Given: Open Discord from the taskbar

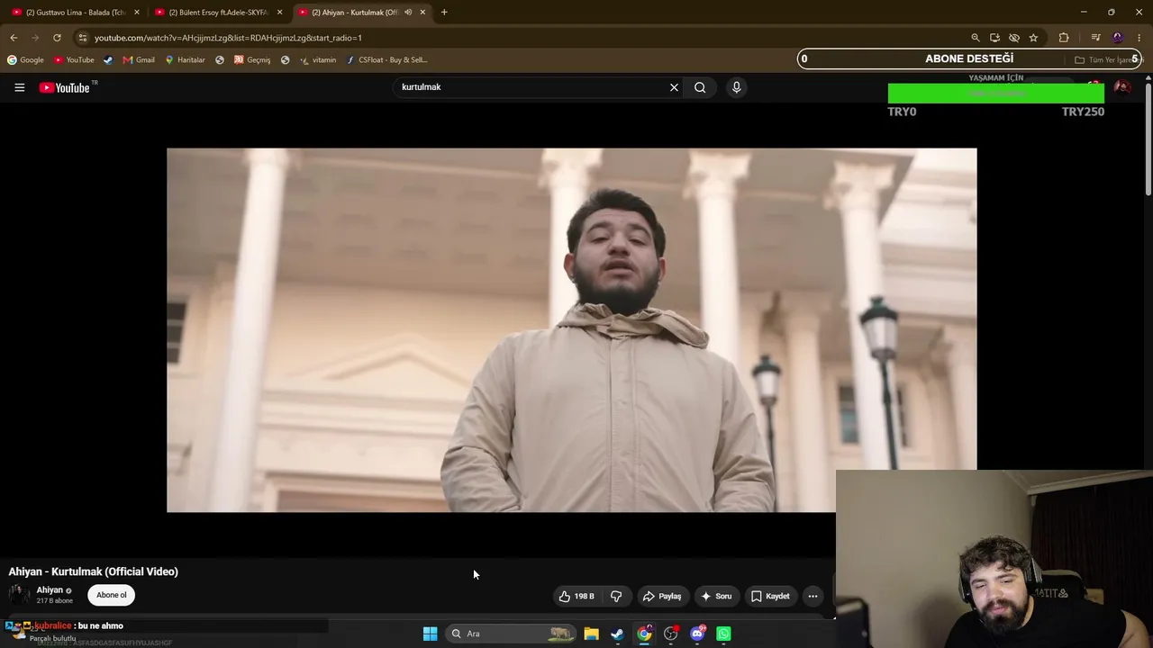Looking at the screenshot, I should pos(697,634).
